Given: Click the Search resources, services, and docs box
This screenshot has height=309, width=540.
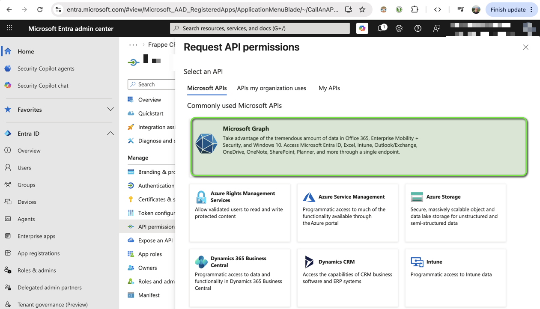Looking at the screenshot, I should pos(260,28).
